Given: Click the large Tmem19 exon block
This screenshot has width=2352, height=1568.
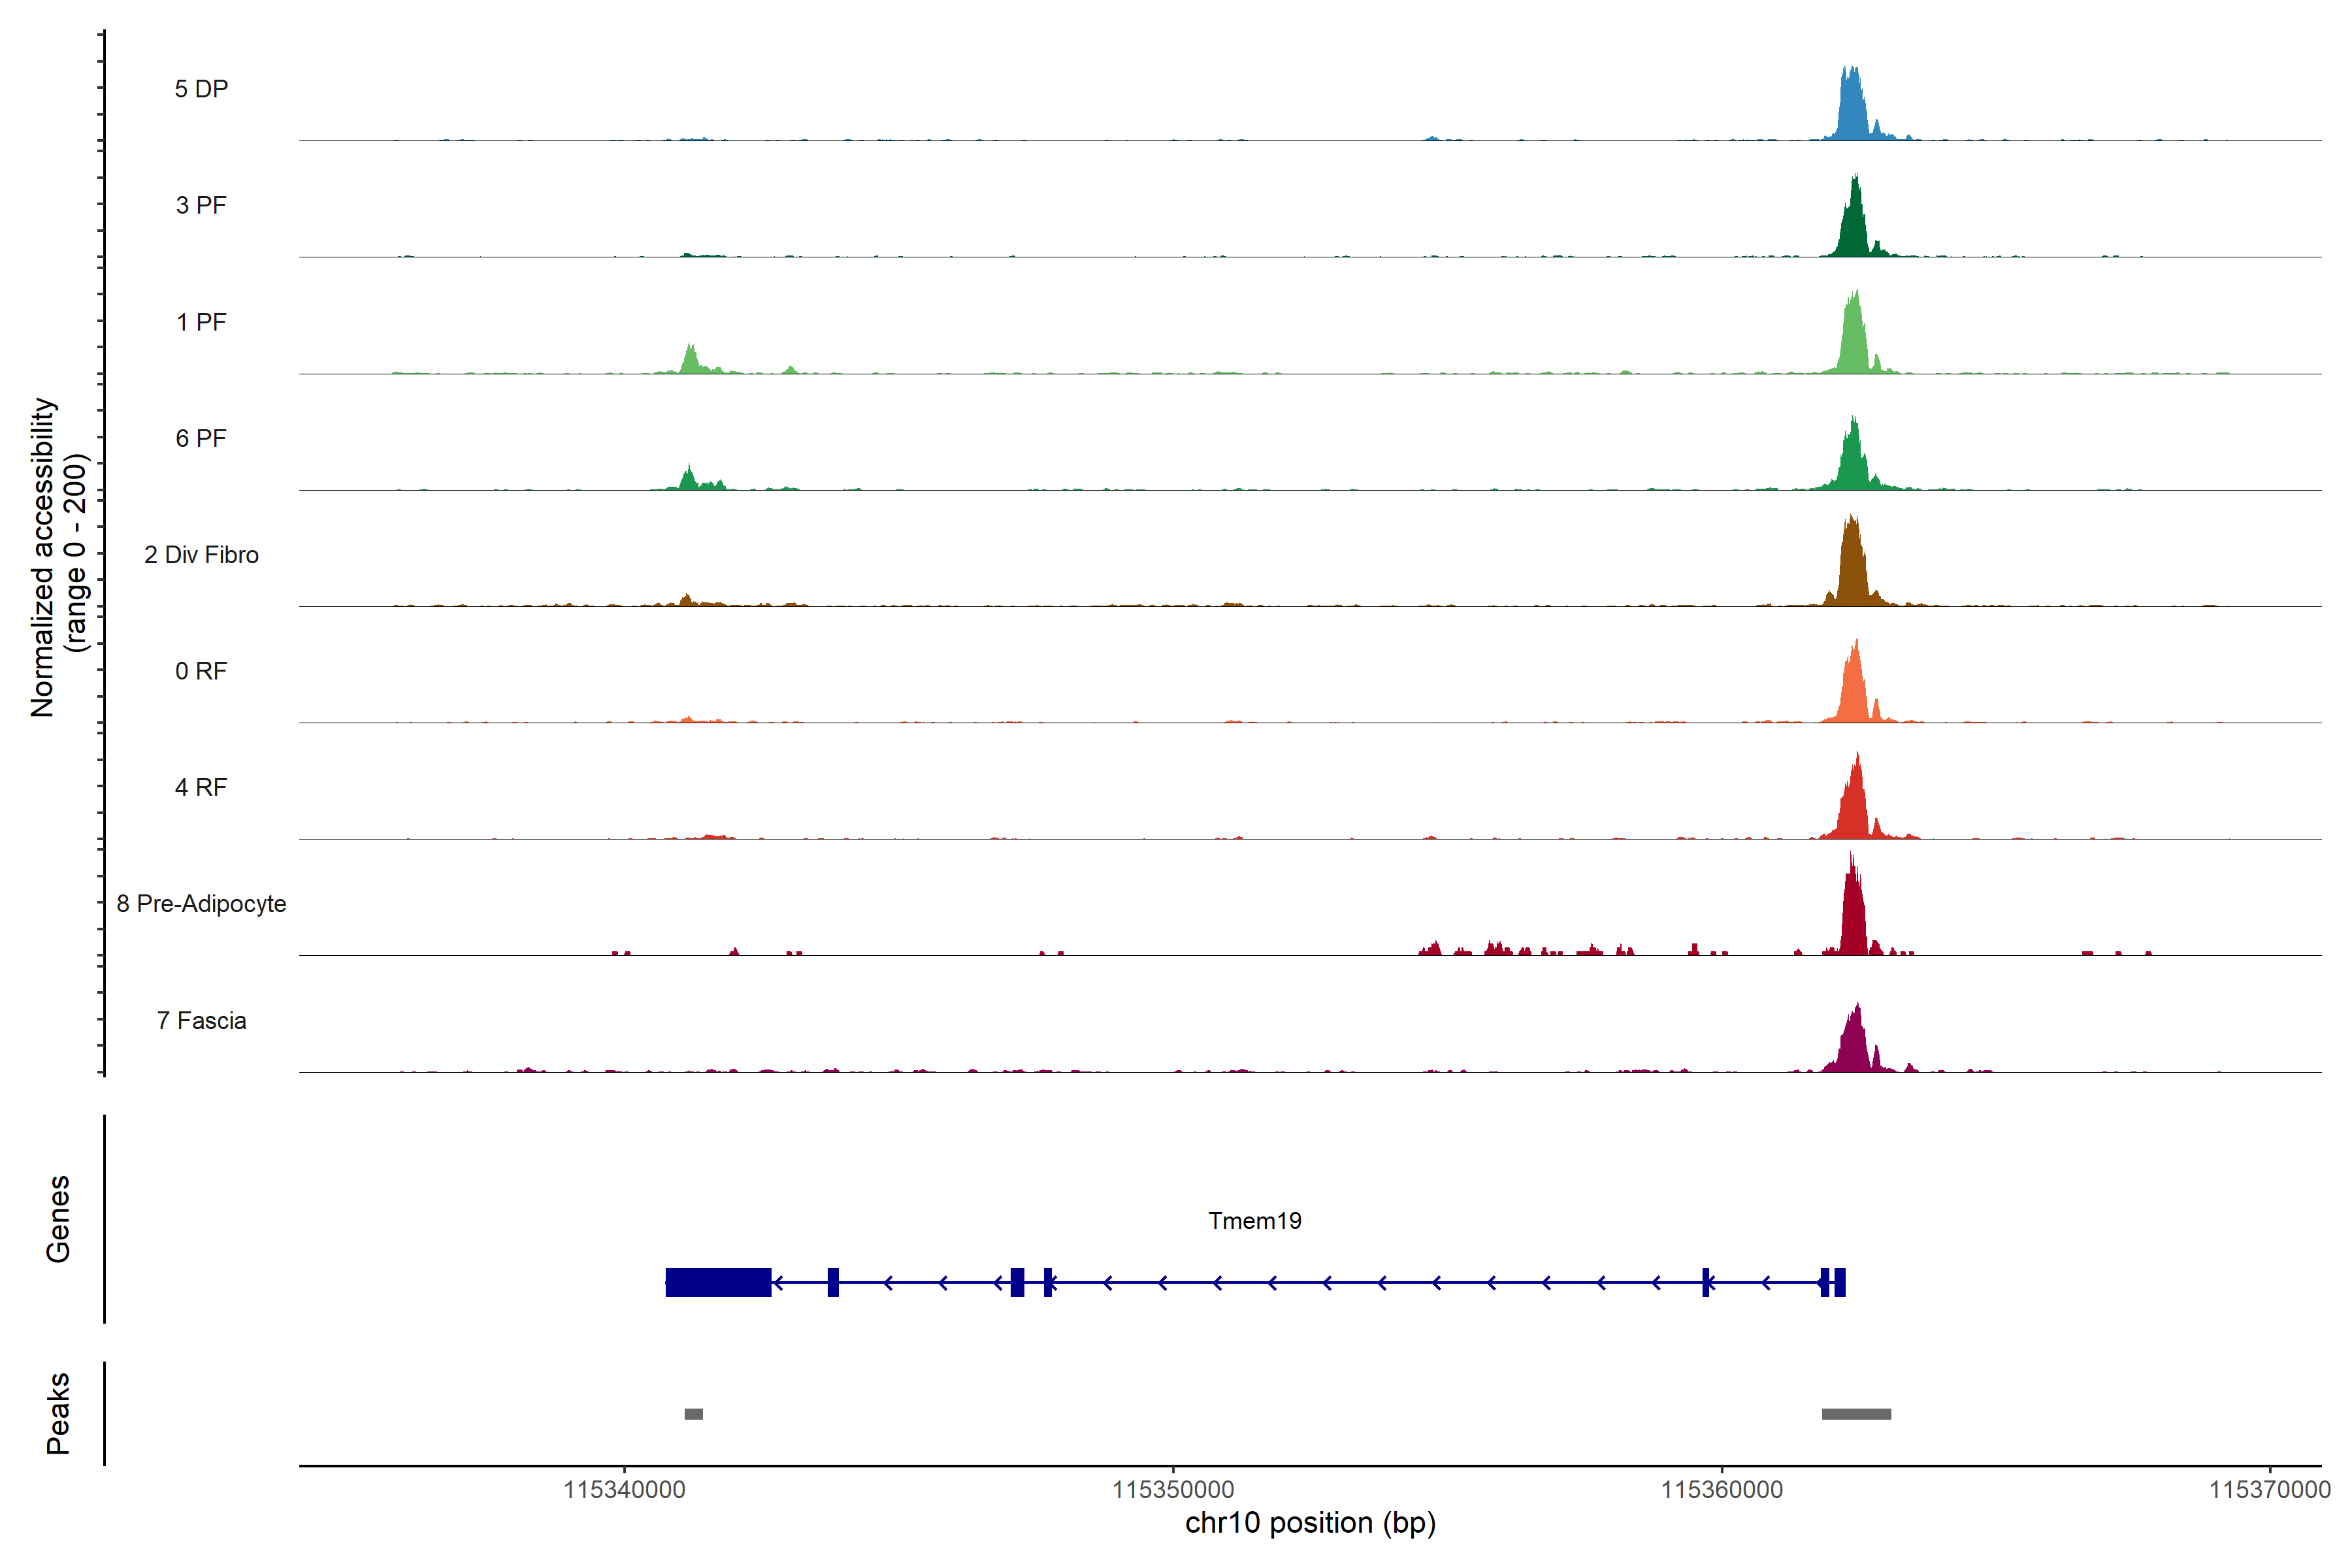Looking at the screenshot, I should [x=718, y=1282].
